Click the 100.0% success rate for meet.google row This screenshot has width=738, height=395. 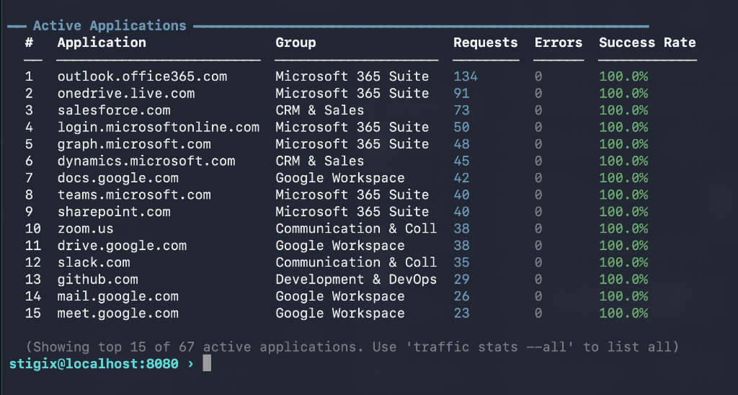623,314
